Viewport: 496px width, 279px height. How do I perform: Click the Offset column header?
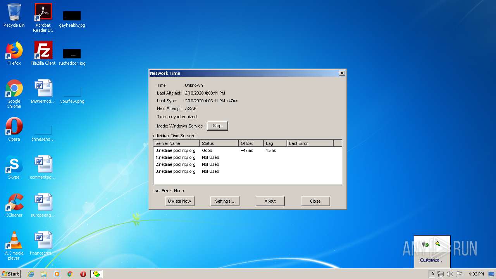pos(251,143)
